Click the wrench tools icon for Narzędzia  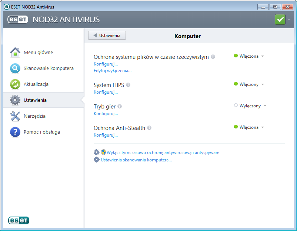(15, 116)
